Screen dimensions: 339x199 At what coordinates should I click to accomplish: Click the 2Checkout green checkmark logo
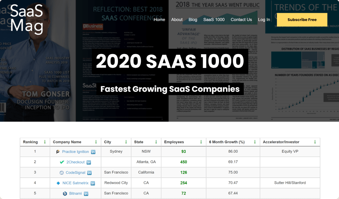(62, 162)
